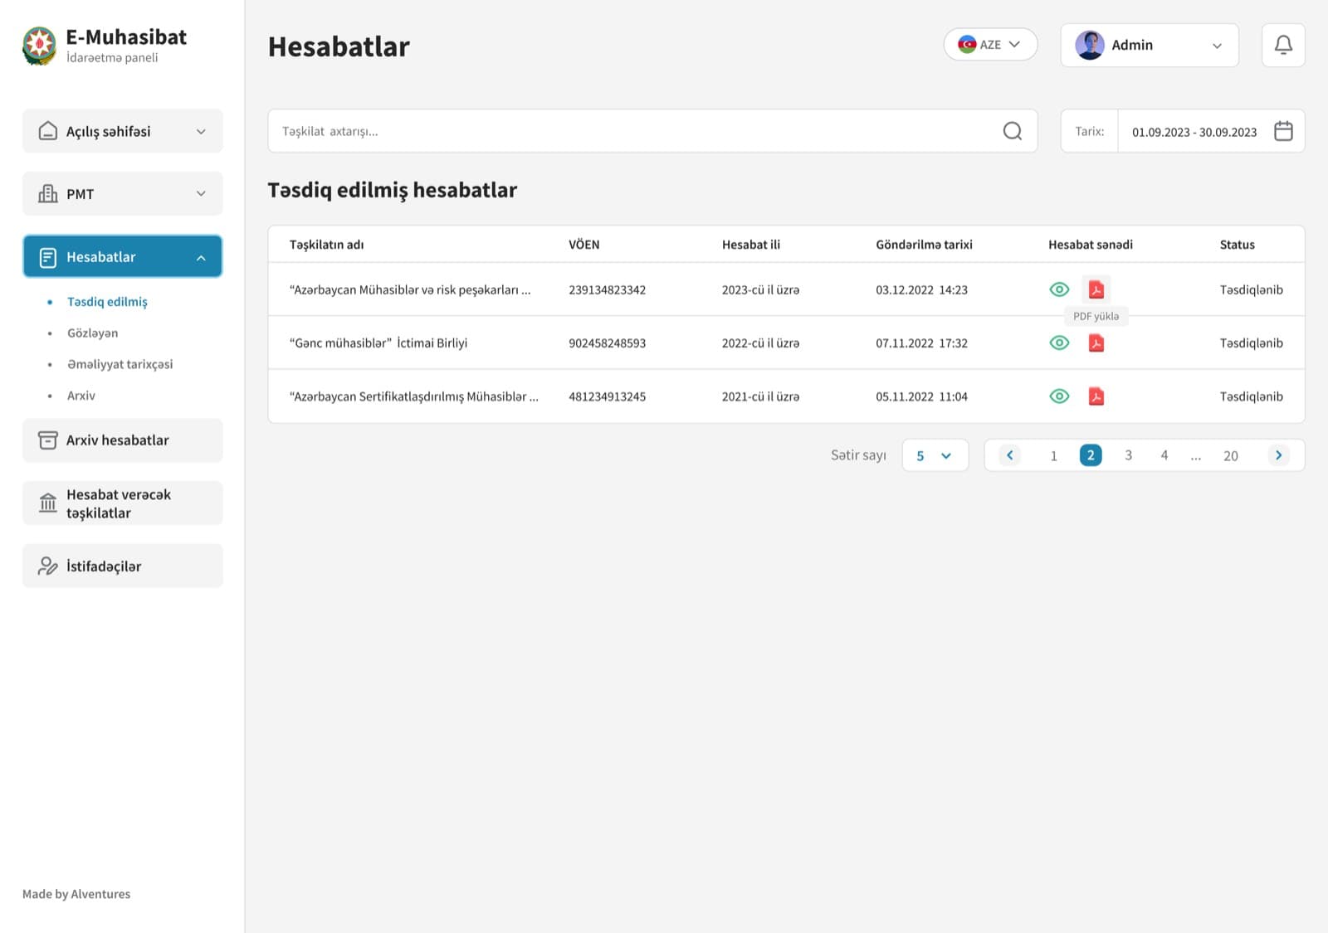Click the E-Muhasibat emblem logo
The image size is (1328, 933).
click(39, 46)
